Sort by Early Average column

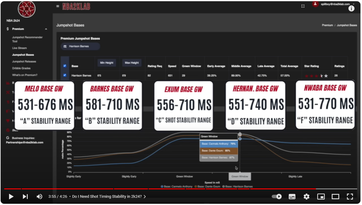pos(216,66)
